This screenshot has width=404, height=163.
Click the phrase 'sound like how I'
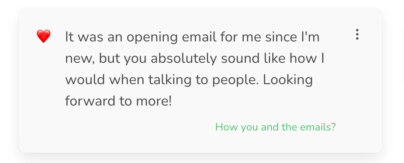pos(273,59)
